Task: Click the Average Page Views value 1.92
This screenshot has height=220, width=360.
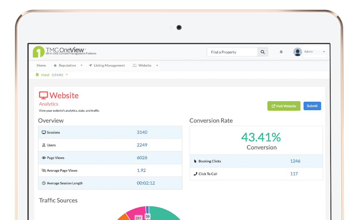Action: pos(141,170)
